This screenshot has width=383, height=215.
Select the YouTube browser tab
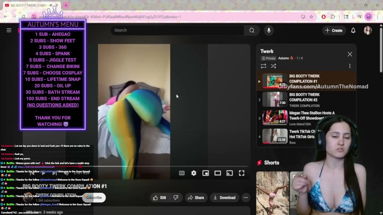(31, 5)
